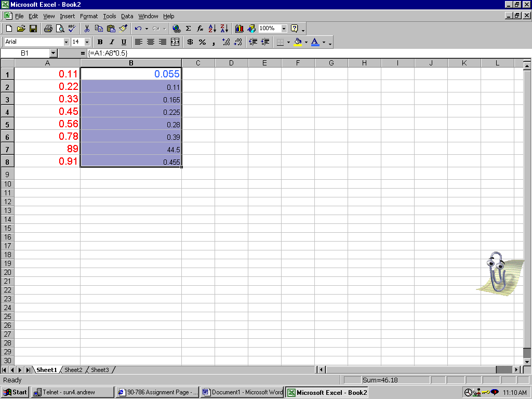This screenshot has width=532, height=399.
Task: Select column C header
Action: pyautogui.click(x=198, y=63)
